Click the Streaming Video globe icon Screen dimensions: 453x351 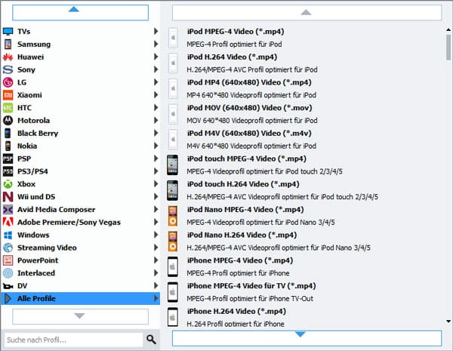click(x=8, y=248)
